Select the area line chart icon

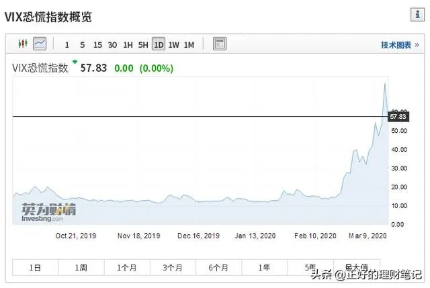(x=40, y=44)
